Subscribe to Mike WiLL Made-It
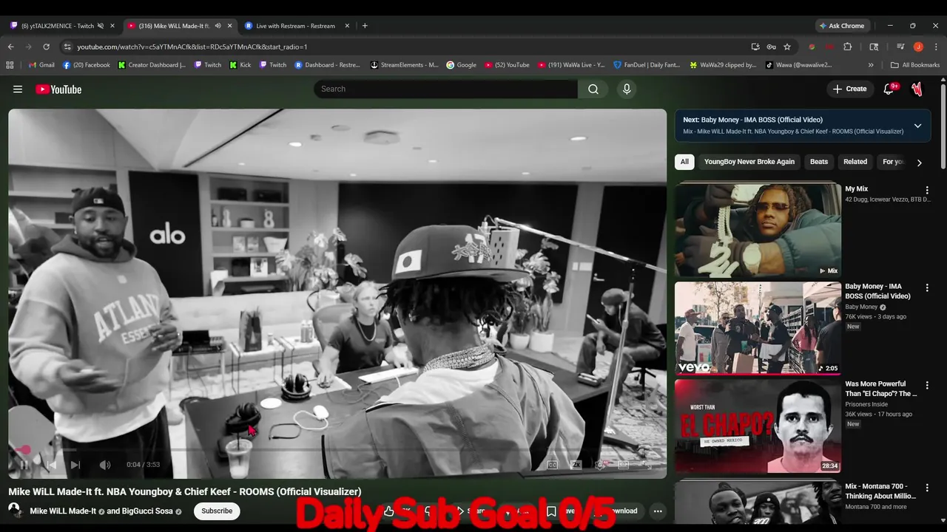Image resolution: width=947 pixels, height=532 pixels. [x=217, y=511]
